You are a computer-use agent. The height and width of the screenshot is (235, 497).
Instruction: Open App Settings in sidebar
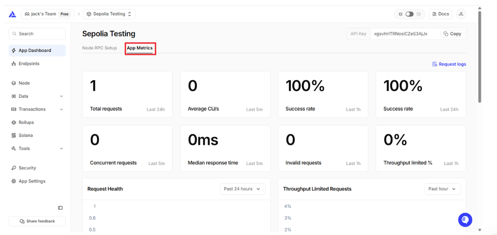coord(37,181)
